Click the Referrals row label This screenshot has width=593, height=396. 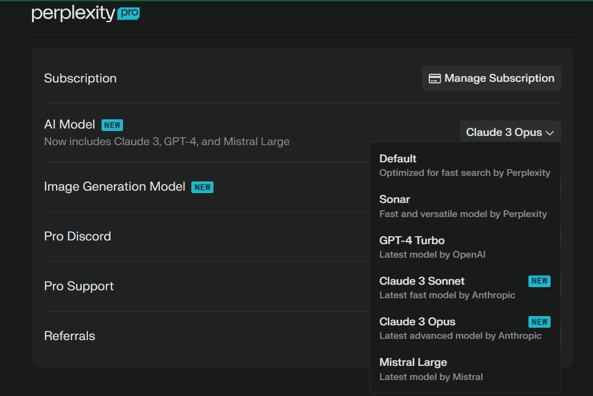click(70, 336)
